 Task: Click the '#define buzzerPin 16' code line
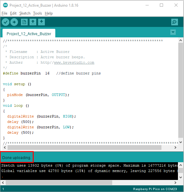(26, 73)
